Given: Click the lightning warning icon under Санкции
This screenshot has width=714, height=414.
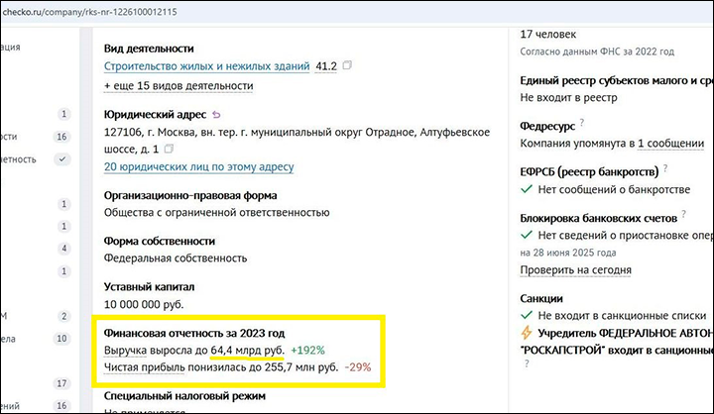Looking at the screenshot, I should 527,335.
